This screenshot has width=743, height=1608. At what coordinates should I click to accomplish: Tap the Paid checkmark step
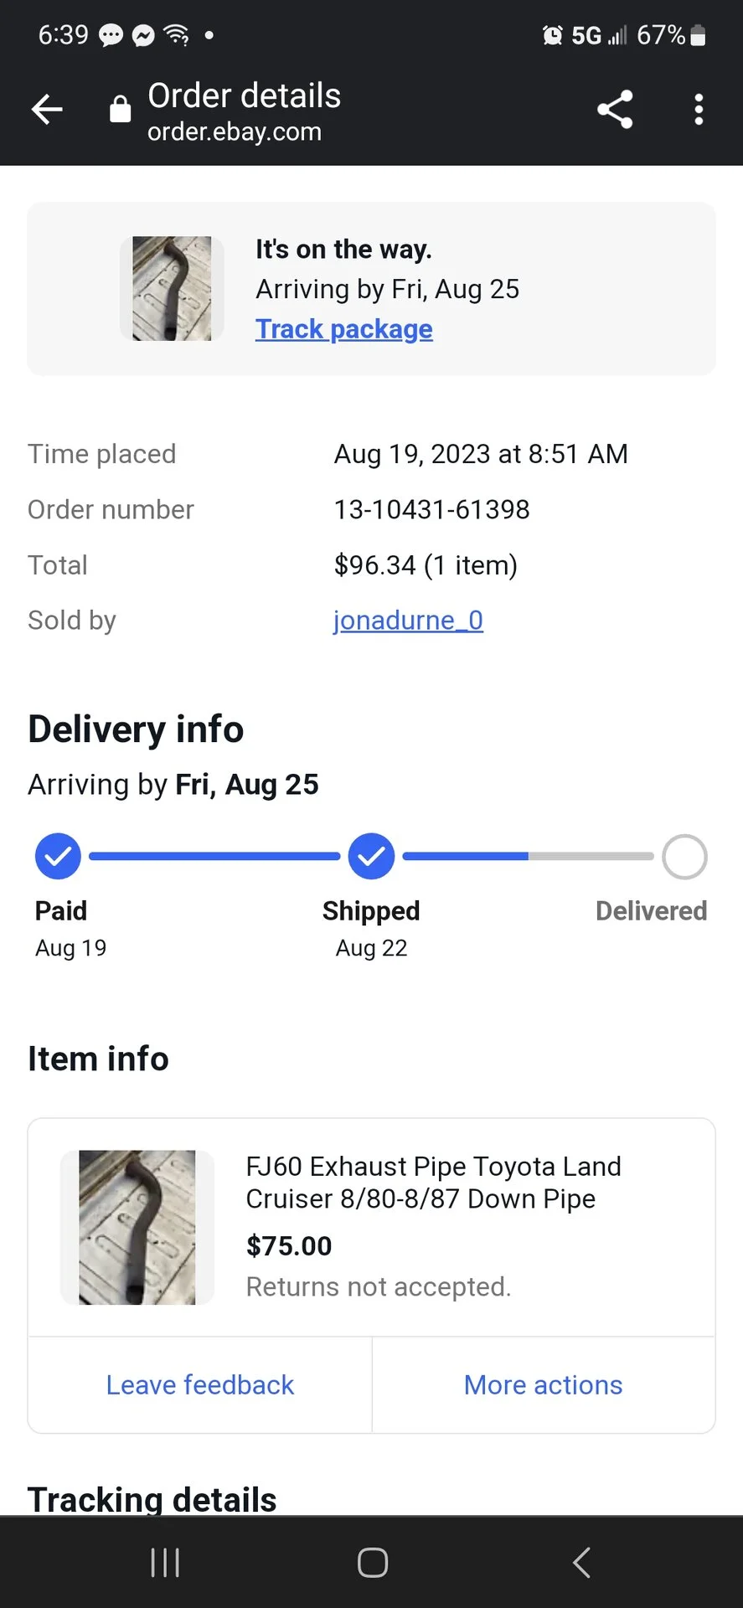pos(58,856)
